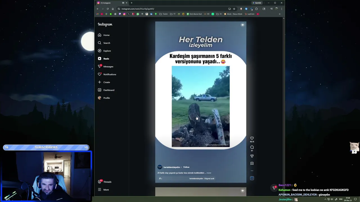
Task: Open the Instagram bookmark icon
Action: 124,14
